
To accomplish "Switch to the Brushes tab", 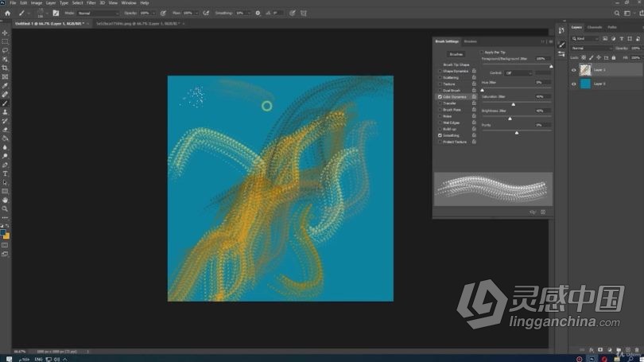I will coord(470,41).
